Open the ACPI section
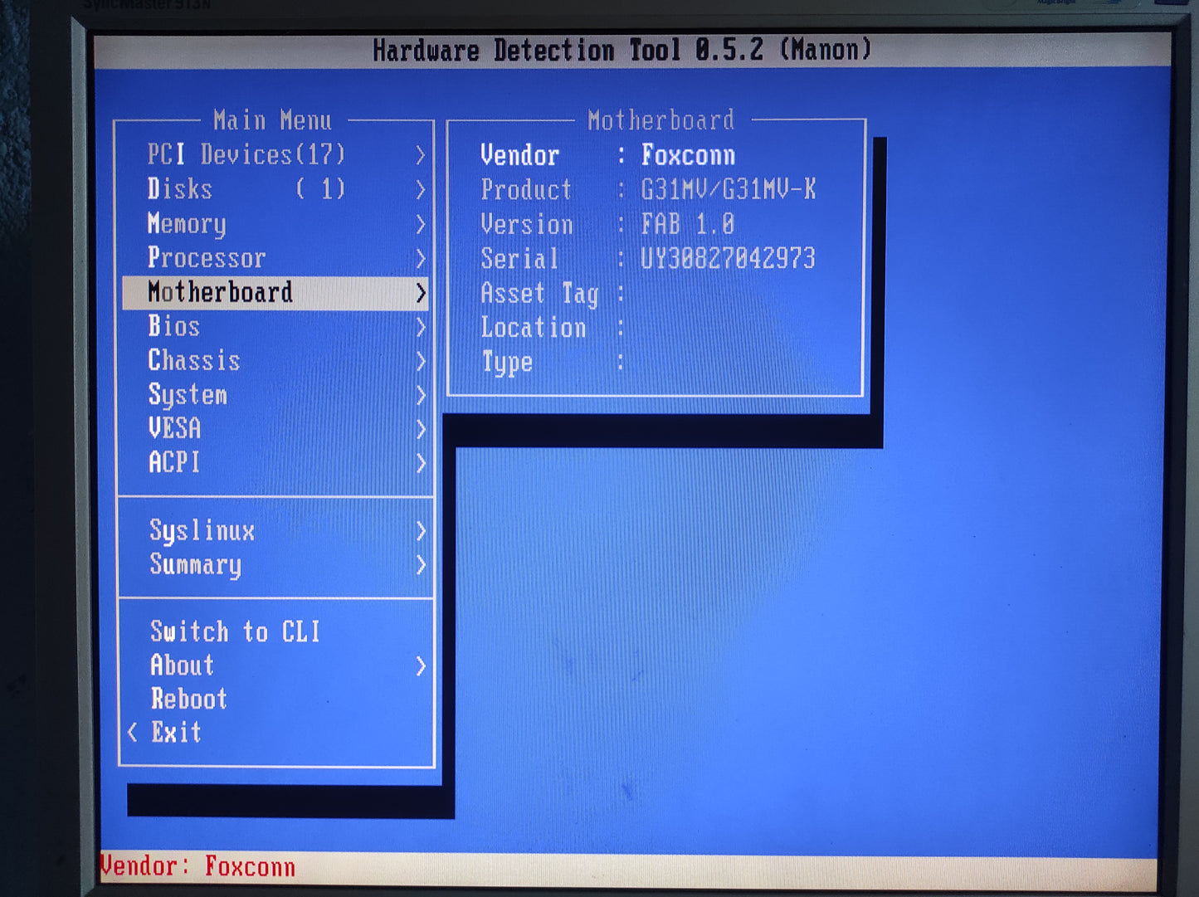The image size is (1199, 897). tap(173, 463)
